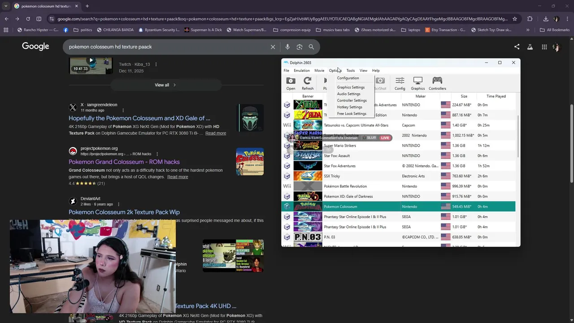Select Configuration from the Options menu
574x323 pixels.
pyautogui.click(x=348, y=78)
